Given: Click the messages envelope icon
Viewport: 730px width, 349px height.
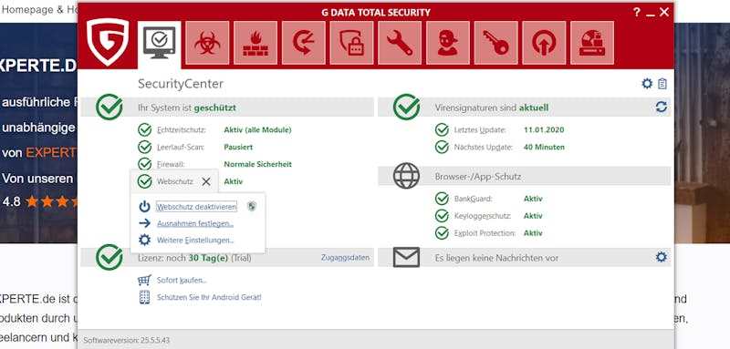Looking at the screenshot, I should coord(406,257).
